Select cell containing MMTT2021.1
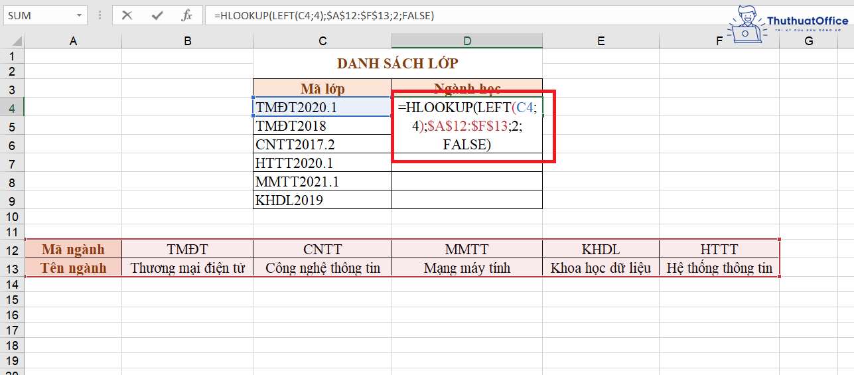This screenshot has width=854, height=375. (x=322, y=181)
